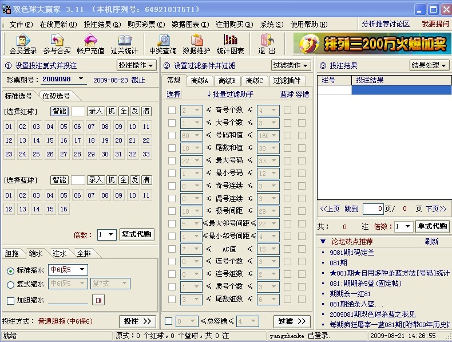Click the 注号 column header
This screenshot has width=452, height=342.
tap(334, 80)
